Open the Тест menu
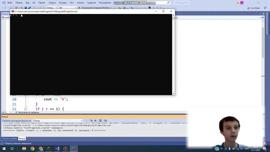This screenshot has height=152, width=270. [x=72, y=3]
